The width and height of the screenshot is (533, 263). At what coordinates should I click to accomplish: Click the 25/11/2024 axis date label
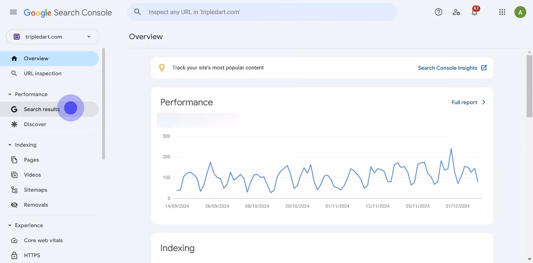418,206
